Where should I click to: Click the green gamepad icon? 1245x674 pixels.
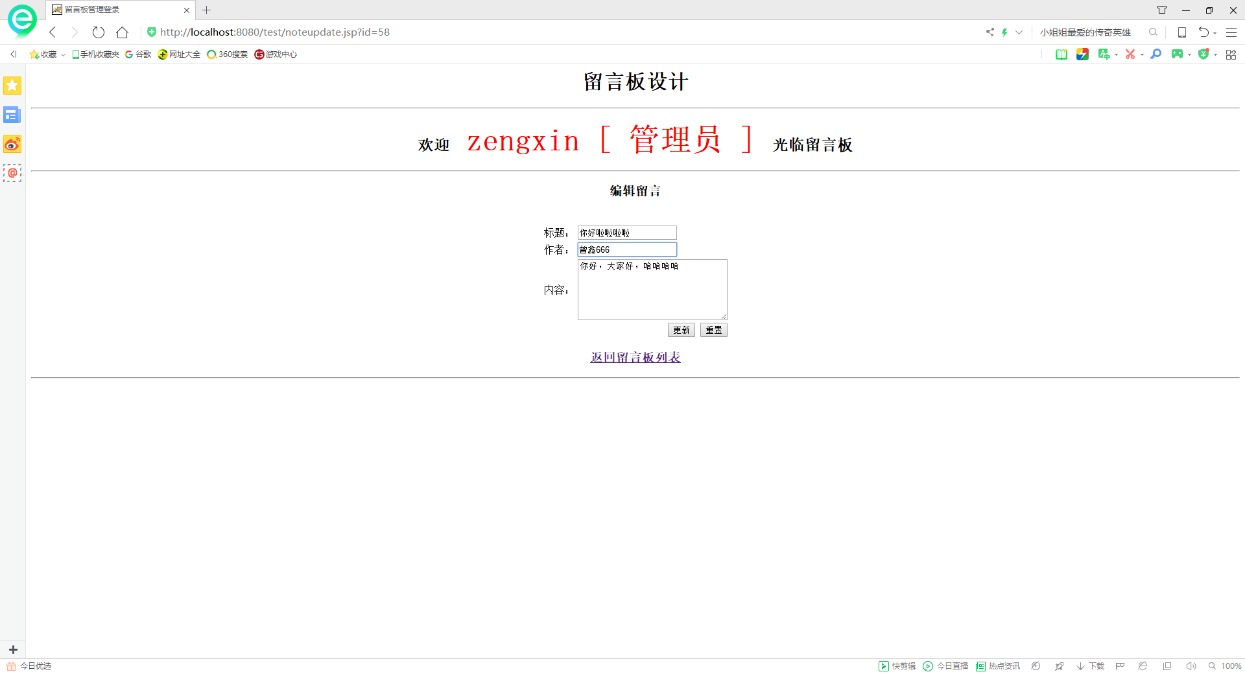(x=1177, y=54)
